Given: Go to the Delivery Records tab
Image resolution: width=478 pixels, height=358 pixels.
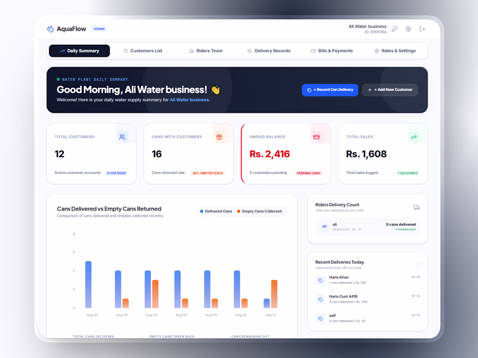Looking at the screenshot, I should point(269,51).
